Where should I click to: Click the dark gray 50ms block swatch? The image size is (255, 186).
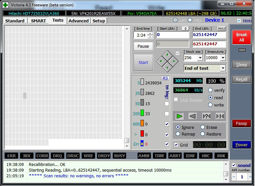pyautogui.click(x=142, y=103)
